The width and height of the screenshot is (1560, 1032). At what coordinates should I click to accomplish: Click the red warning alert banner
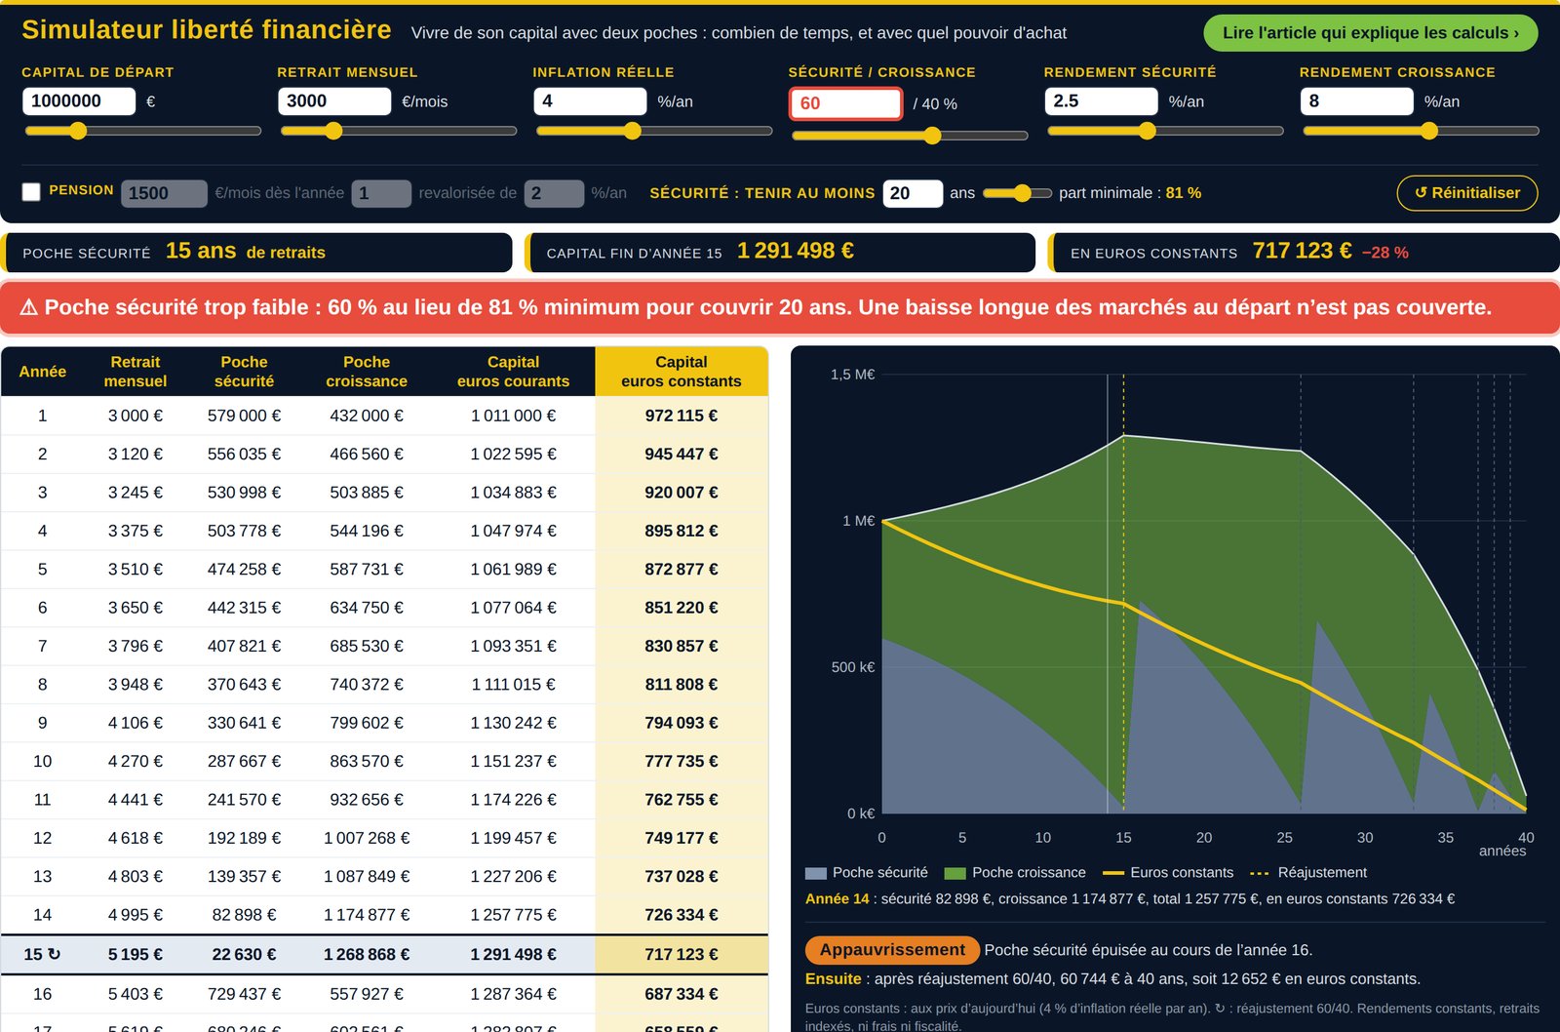[x=780, y=307]
